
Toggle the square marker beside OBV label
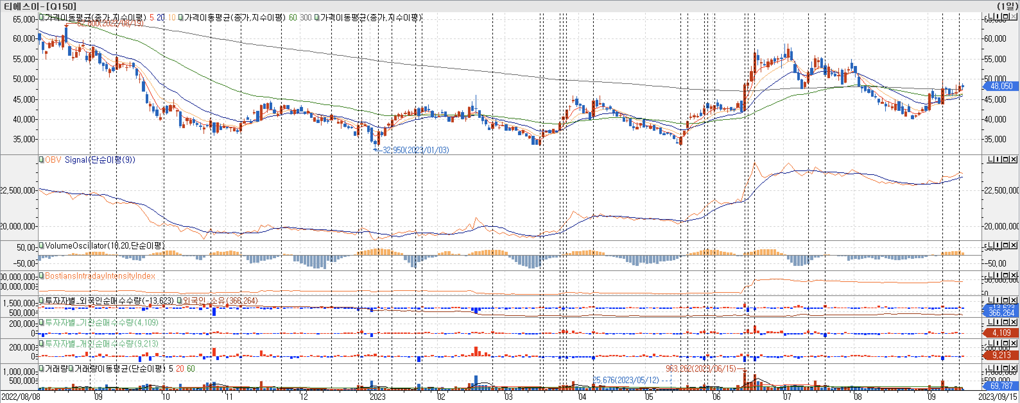pos(42,160)
